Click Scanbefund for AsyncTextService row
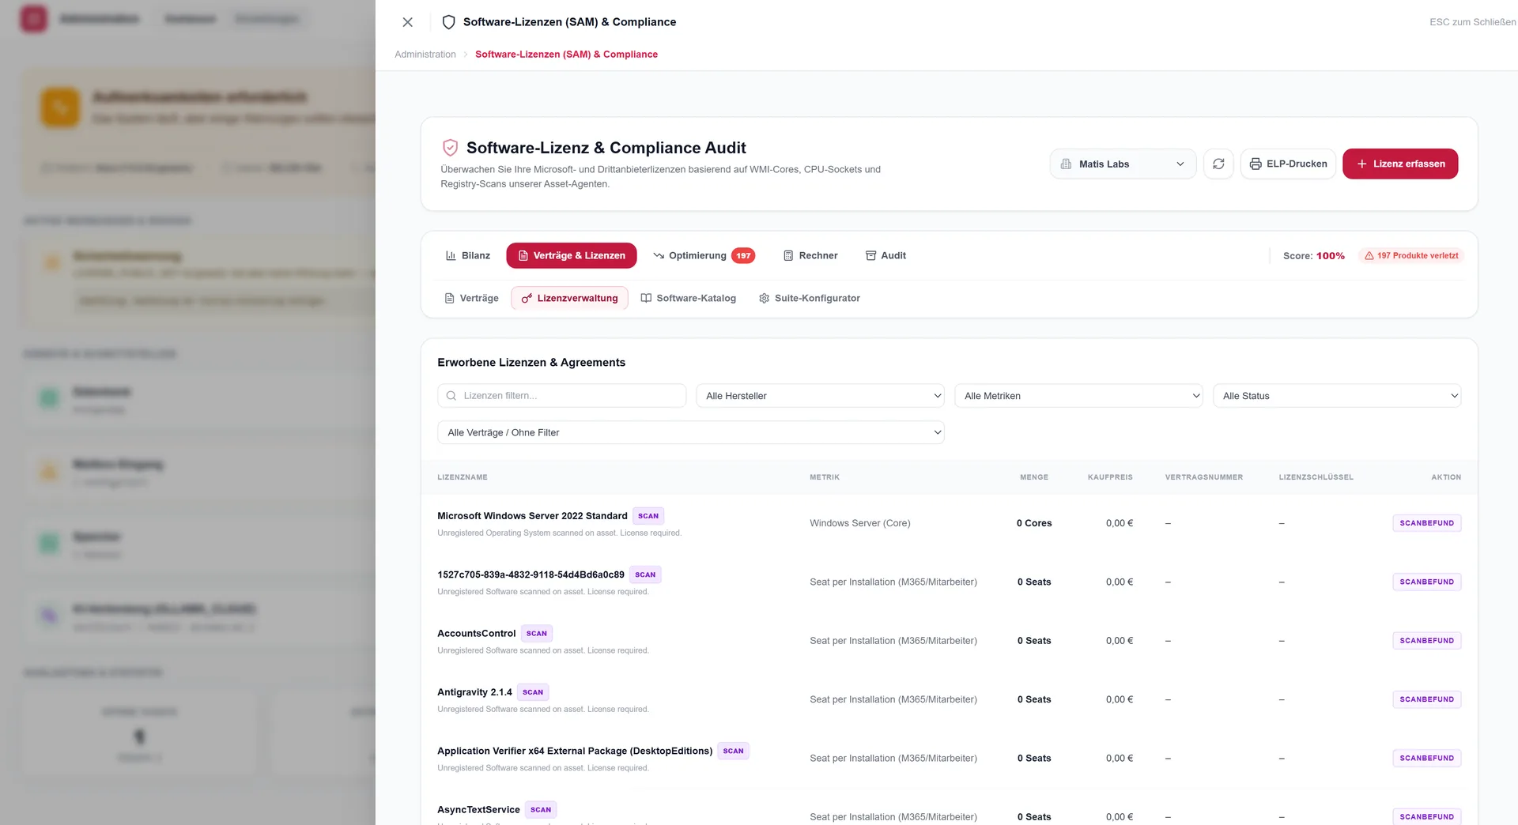The height and width of the screenshot is (825, 1518). (1426, 816)
